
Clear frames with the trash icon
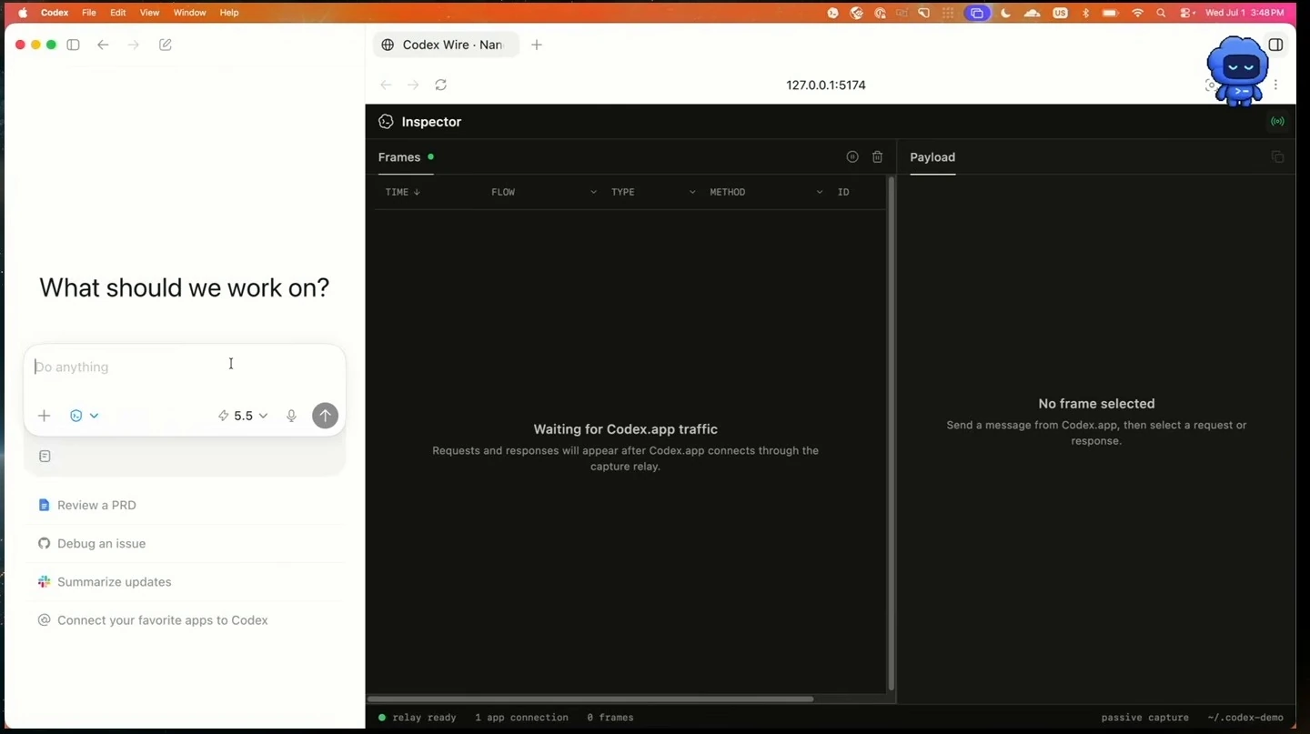click(877, 157)
